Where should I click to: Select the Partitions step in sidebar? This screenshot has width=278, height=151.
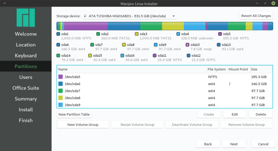coord(26,66)
